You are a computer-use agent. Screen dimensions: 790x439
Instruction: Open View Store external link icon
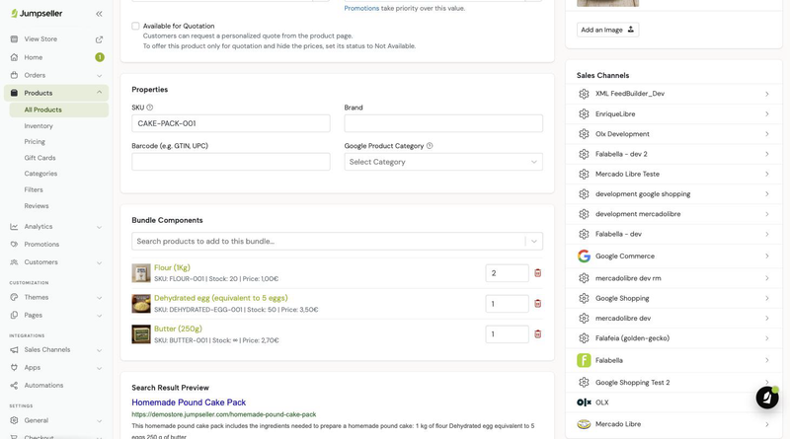tap(99, 39)
